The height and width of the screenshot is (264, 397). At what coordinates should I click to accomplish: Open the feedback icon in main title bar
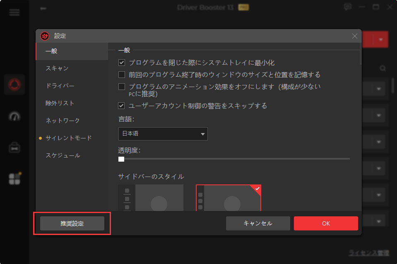pos(348,7)
